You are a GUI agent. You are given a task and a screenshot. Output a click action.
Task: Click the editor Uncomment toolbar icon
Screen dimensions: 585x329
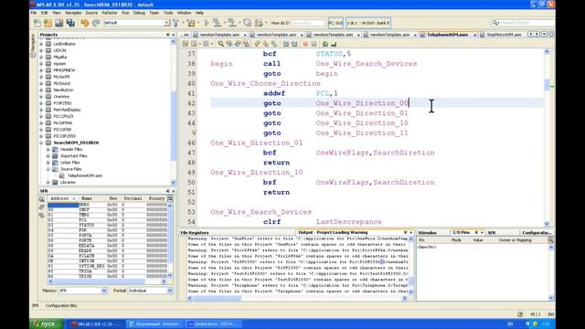[x=334, y=44]
